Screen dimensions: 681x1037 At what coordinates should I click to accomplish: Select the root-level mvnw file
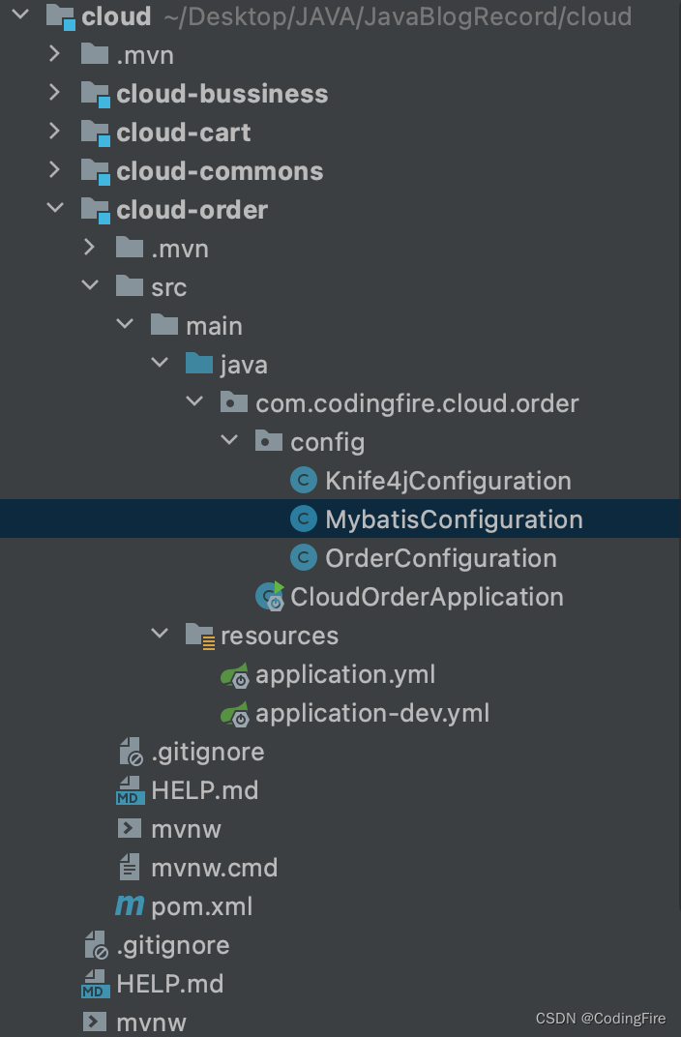151,1022
